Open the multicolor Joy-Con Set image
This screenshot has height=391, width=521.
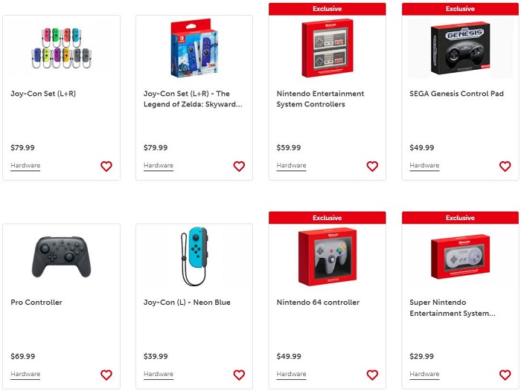tap(61, 48)
